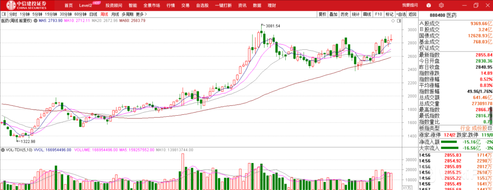The height and width of the screenshot is (190, 493).
Task: Click the 我要提问 link
Action: 409,5
